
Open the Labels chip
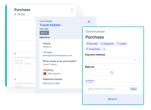(x=122, y=44)
